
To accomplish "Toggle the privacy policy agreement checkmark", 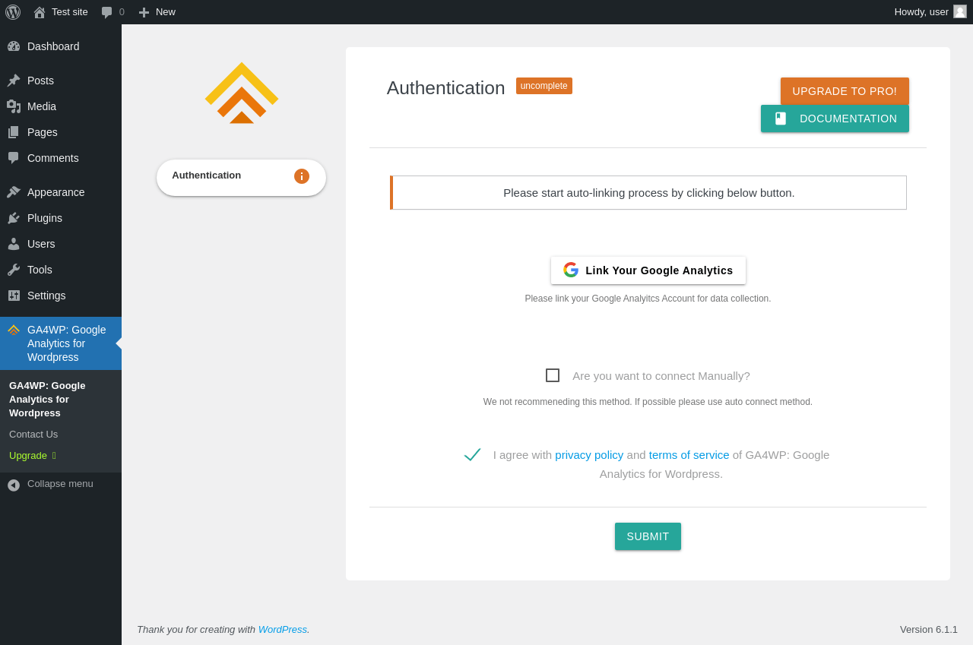I will coord(472,454).
